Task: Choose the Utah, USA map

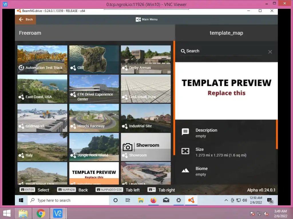Action: pyautogui.click(x=146, y=173)
